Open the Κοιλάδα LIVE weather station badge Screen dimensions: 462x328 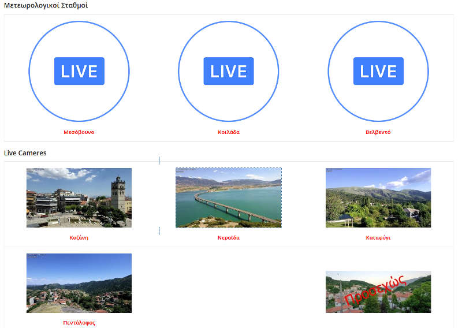[x=229, y=71]
